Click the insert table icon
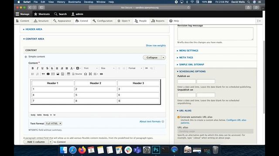Viewport: 279px width, 156px height. 68,74
